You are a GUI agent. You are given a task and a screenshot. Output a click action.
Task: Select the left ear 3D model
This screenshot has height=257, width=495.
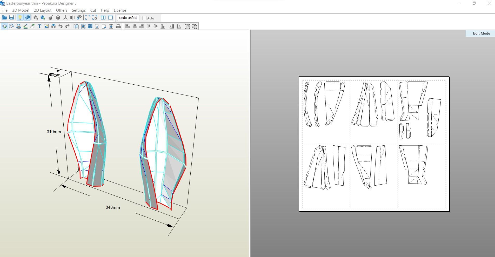pyautogui.click(x=87, y=134)
